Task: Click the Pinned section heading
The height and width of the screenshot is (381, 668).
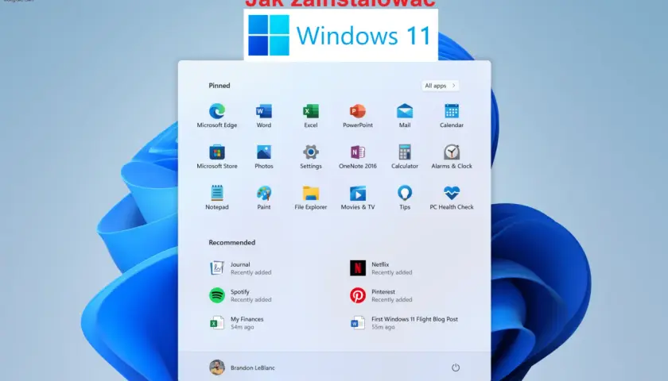Action: (x=219, y=86)
